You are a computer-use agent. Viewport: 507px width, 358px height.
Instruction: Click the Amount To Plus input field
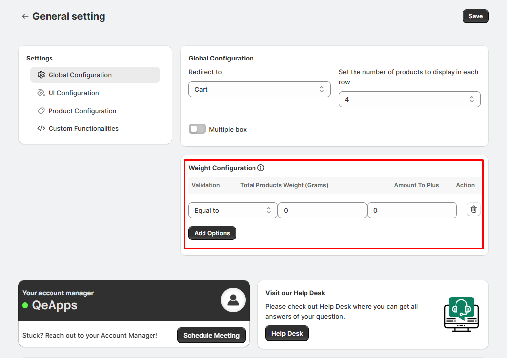411,210
